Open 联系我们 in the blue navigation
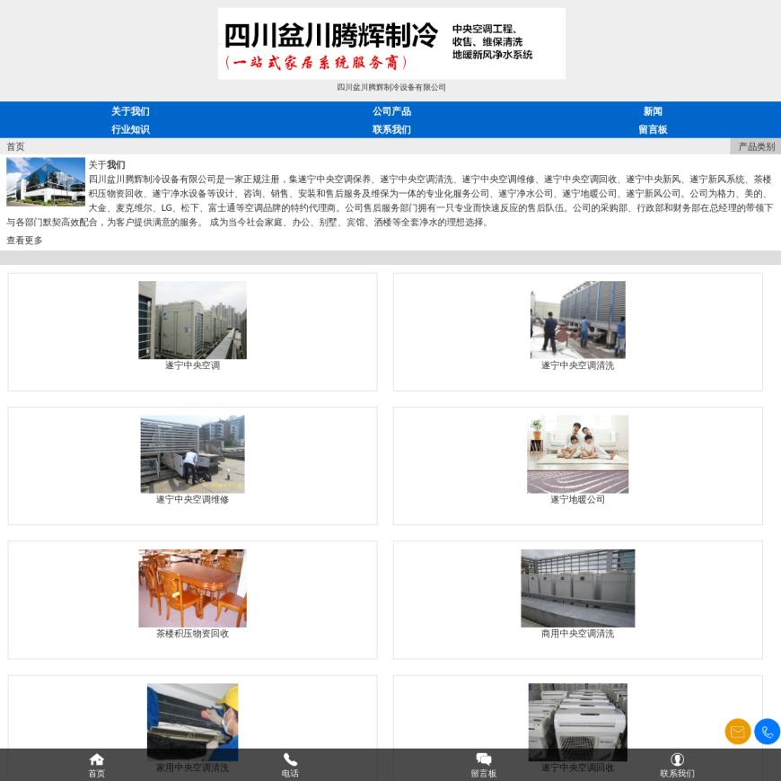The height and width of the screenshot is (781, 781). [391, 129]
